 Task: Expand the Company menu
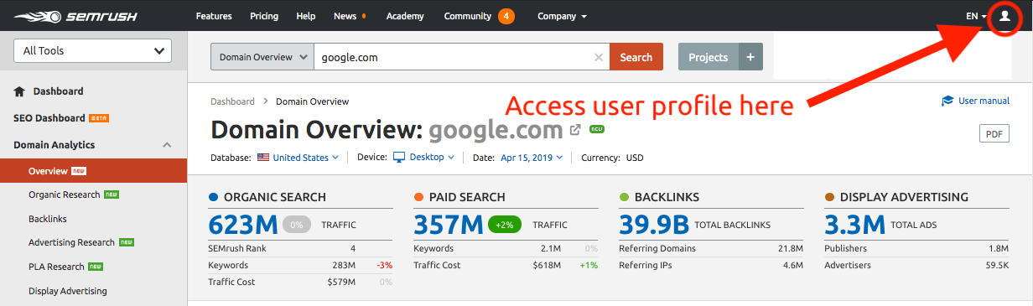coord(562,16)
